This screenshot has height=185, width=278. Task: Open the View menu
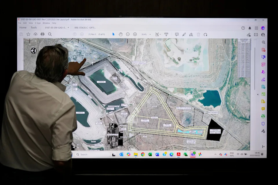[31, 23]
